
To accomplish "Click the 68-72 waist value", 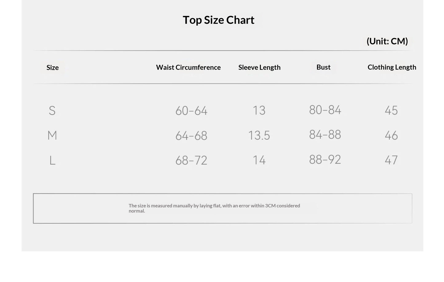I will tap(191, 160).
